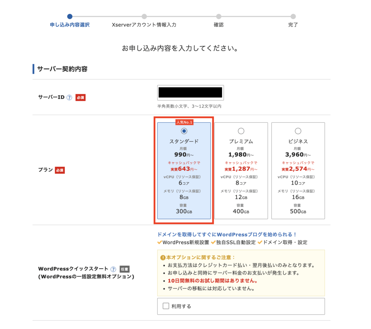Select the プレミアム plan radio button
Viewport: 371px width, 329px height.
click(x=241, y=131)
